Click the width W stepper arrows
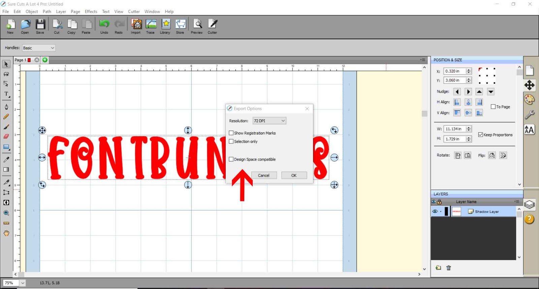The height and width of the screenshot is (289, 539). 469,129
